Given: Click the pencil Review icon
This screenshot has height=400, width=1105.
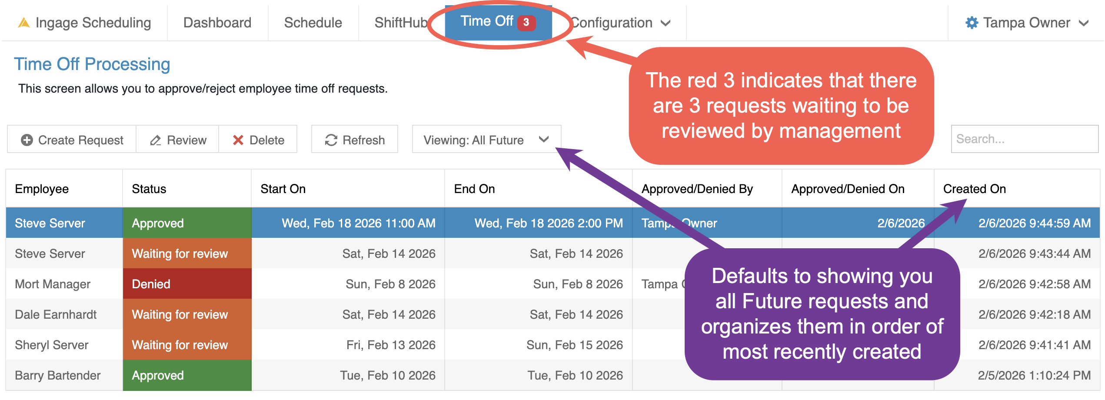Looking at the screenshot, I should (156, 140).
